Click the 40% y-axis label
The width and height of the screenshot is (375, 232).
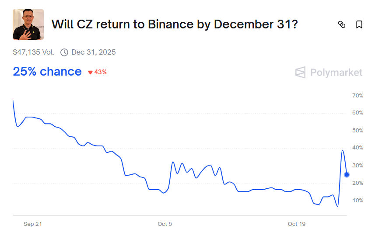coord(357,148)
